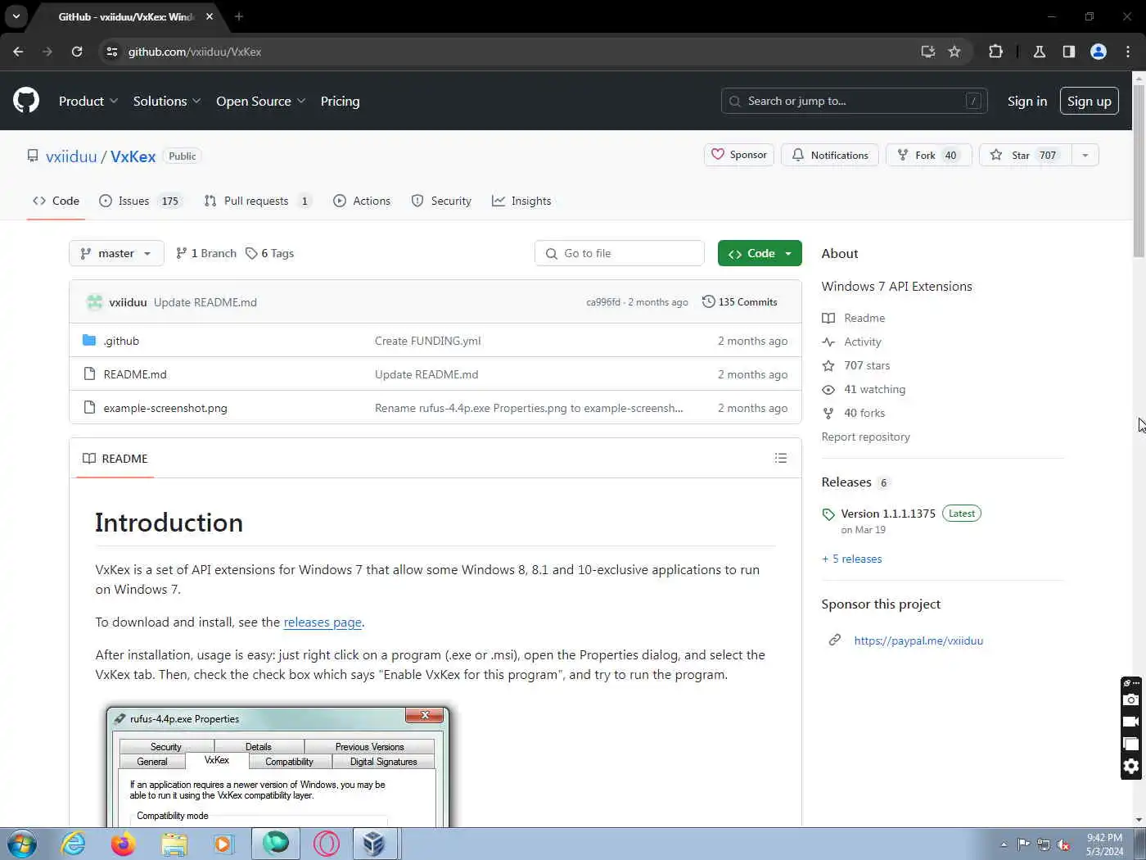The image size is (1146, 860).
Task: Click the site information icon in address bar
Action: 112,52
